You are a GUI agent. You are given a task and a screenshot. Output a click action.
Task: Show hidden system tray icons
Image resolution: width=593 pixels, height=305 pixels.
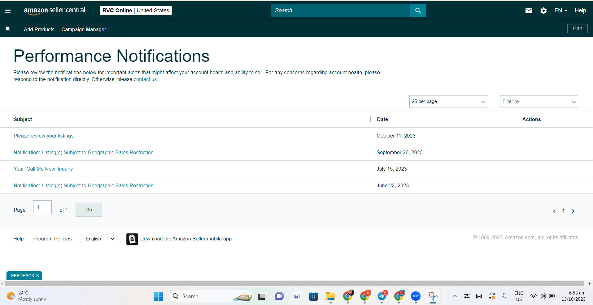pos(455,296)
